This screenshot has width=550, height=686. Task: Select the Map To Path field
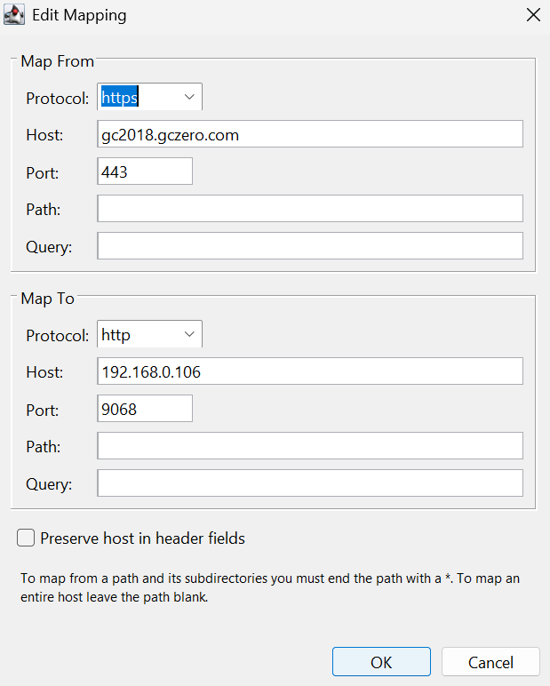pos(309,446)
